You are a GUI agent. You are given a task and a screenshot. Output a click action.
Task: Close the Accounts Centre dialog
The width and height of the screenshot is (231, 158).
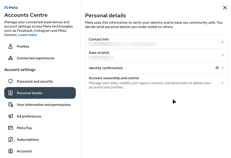(225, 8)
